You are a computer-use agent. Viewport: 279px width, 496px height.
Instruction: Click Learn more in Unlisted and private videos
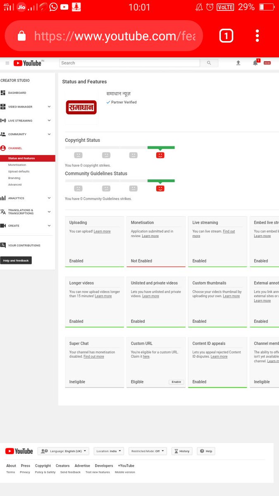click(x=151, y=296)
